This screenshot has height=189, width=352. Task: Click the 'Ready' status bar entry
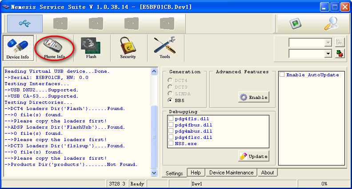pyautogui.click(x=137, y=184)
